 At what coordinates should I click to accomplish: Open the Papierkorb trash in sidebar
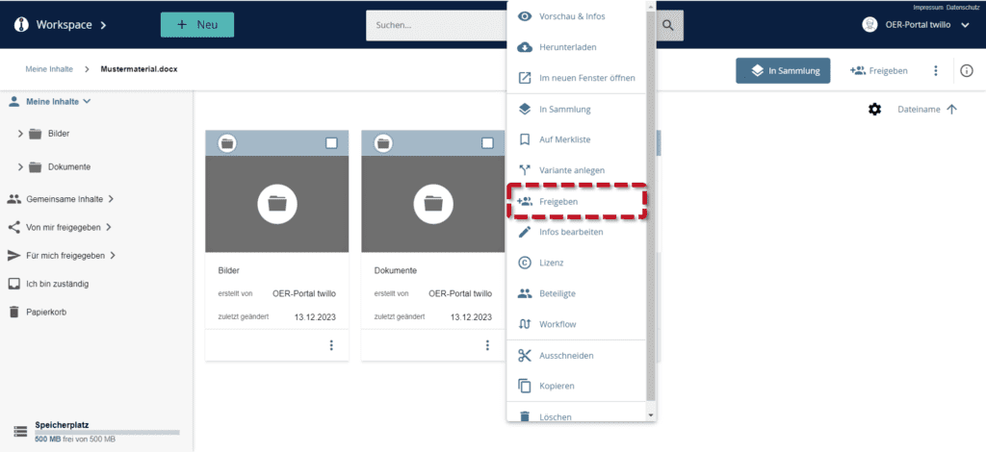point(46,312)
